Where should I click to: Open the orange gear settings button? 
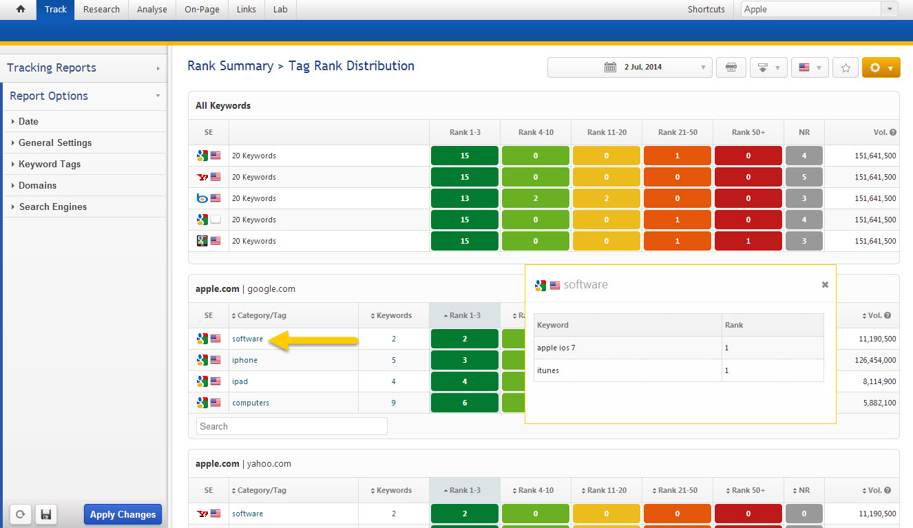881,67
